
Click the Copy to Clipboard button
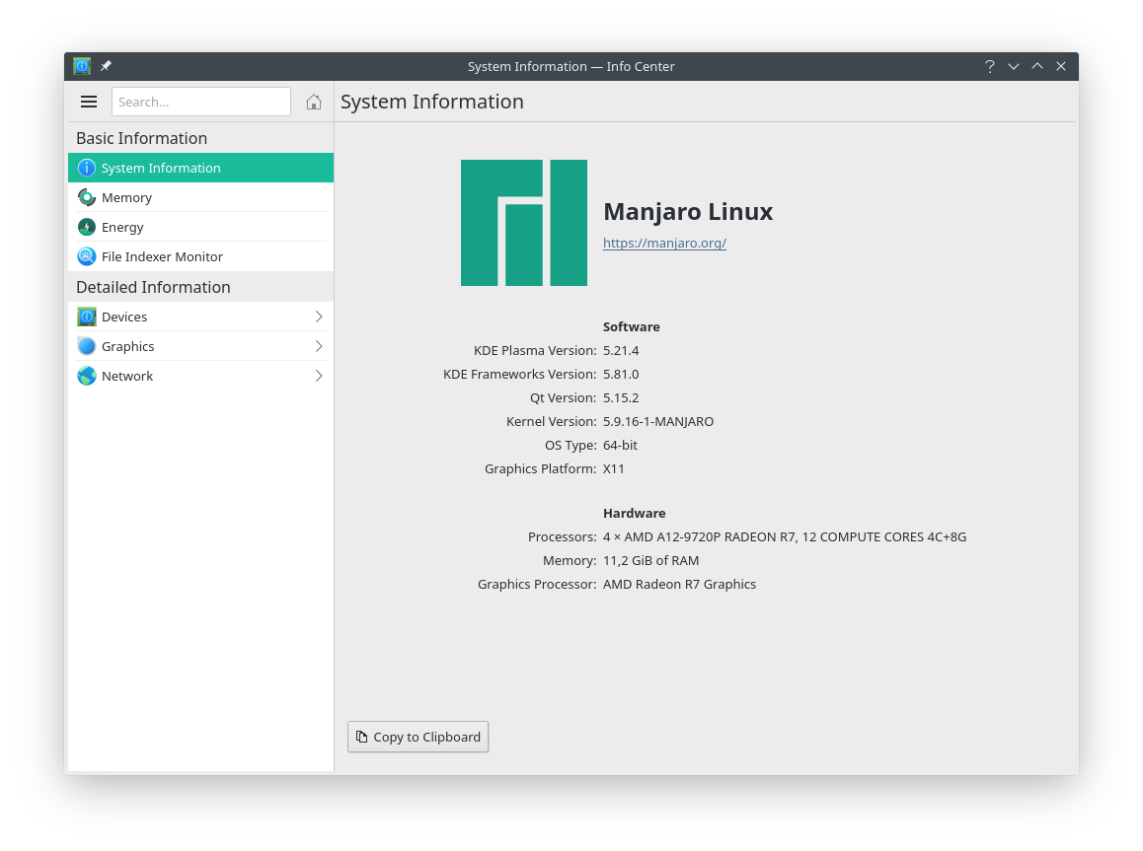click(418, 737)
